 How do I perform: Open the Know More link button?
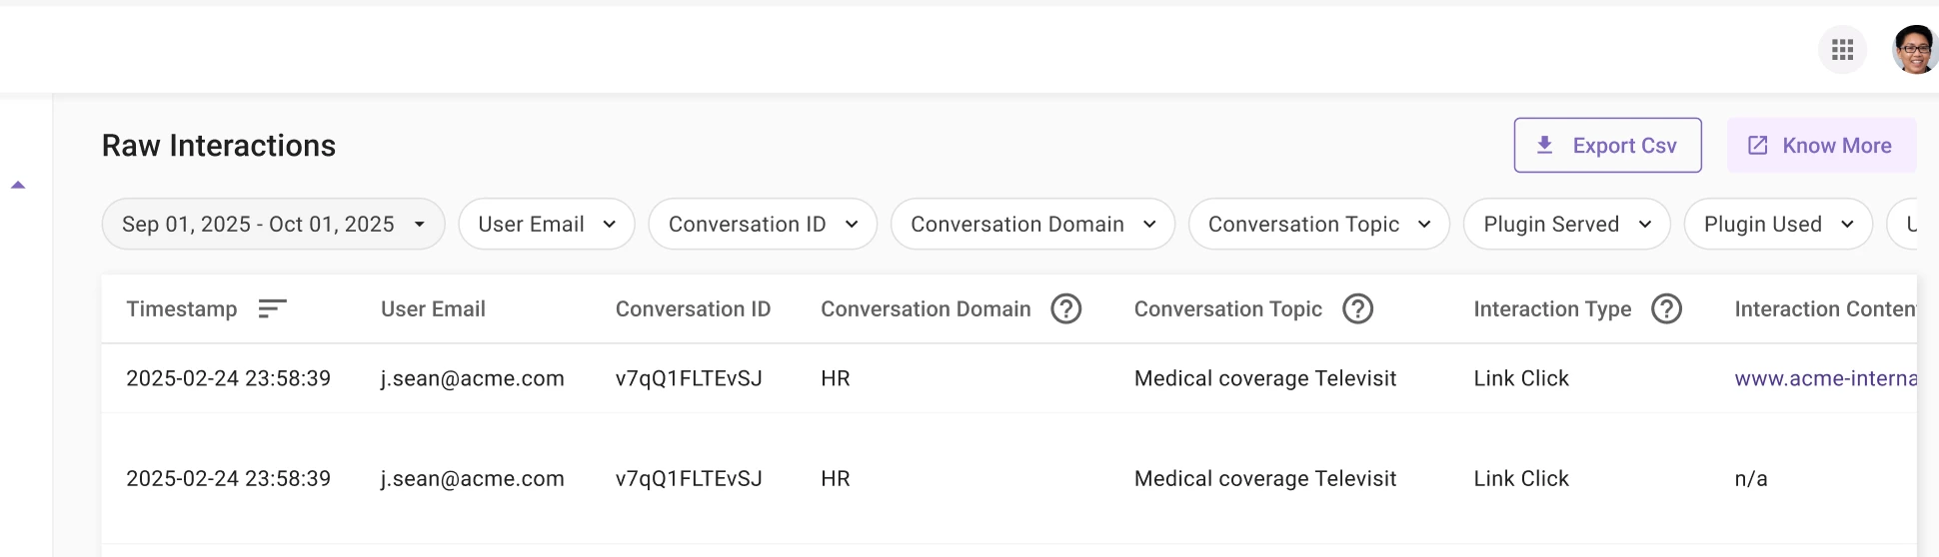coord(1821,146)
